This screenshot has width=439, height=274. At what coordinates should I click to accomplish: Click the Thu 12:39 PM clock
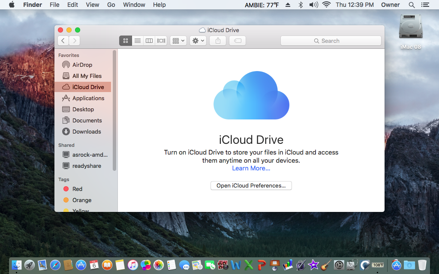[x=355, y=5]
